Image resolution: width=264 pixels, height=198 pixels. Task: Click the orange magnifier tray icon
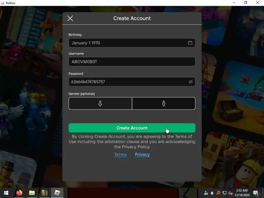(x=218, y=193)
